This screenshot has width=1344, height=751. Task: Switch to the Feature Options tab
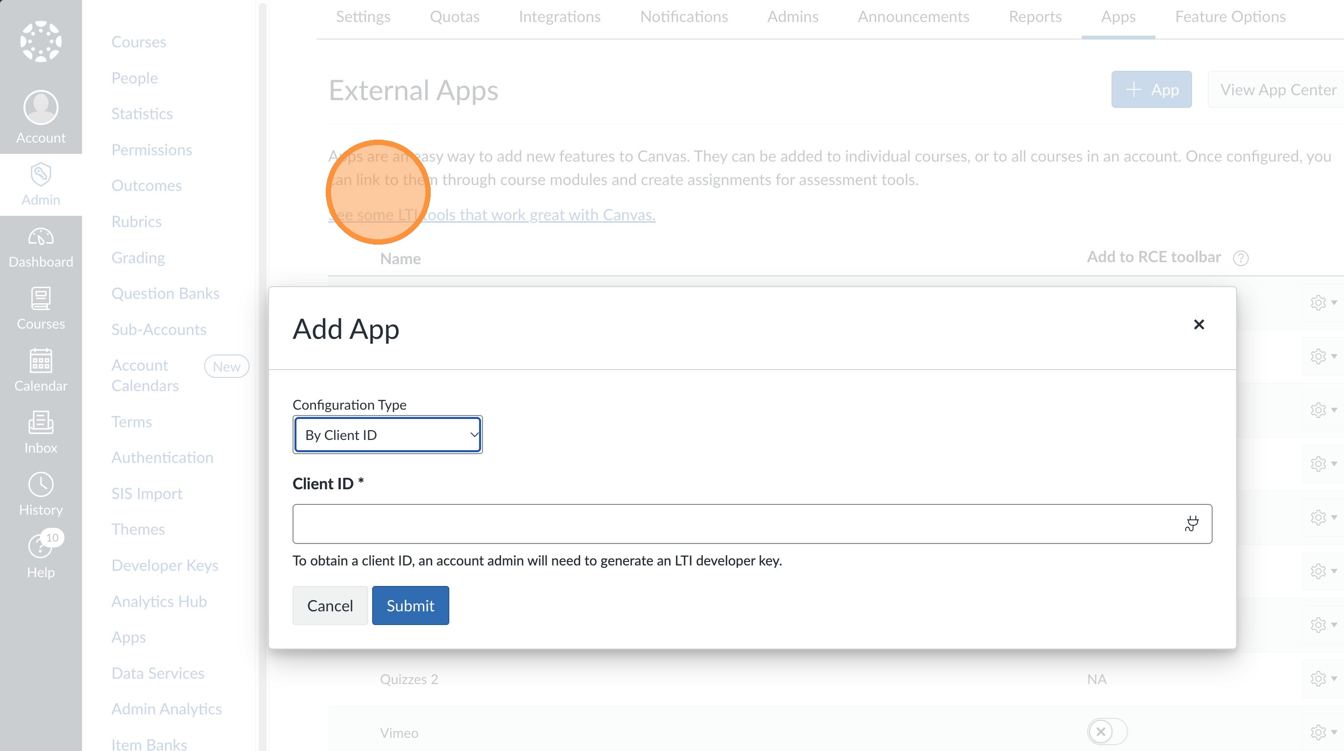point(1230,17)
